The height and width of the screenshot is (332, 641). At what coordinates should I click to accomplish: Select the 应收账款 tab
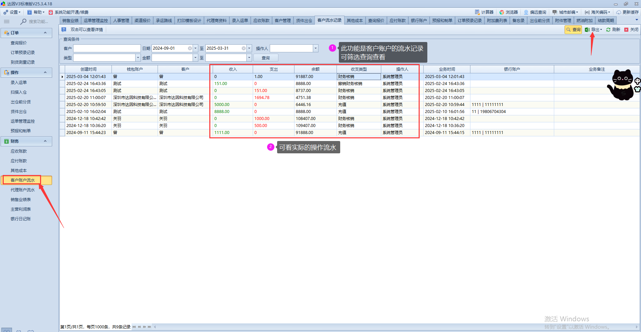(x=261, y=20)
